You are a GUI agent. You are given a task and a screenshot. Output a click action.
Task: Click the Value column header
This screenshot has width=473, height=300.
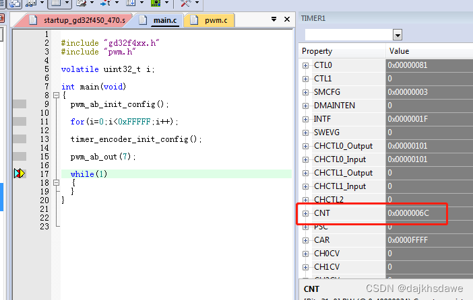[429, 51]
